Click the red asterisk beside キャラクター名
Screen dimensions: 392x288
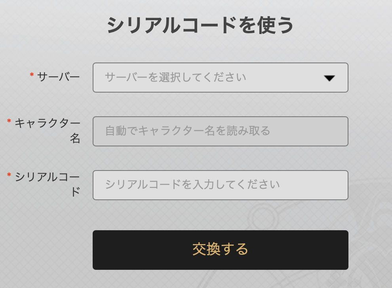(x=9, y=121)
